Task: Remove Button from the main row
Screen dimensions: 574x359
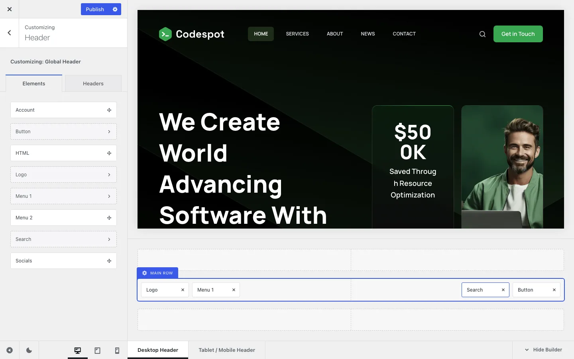Action: pyautogui.click(x=554, y=290)
